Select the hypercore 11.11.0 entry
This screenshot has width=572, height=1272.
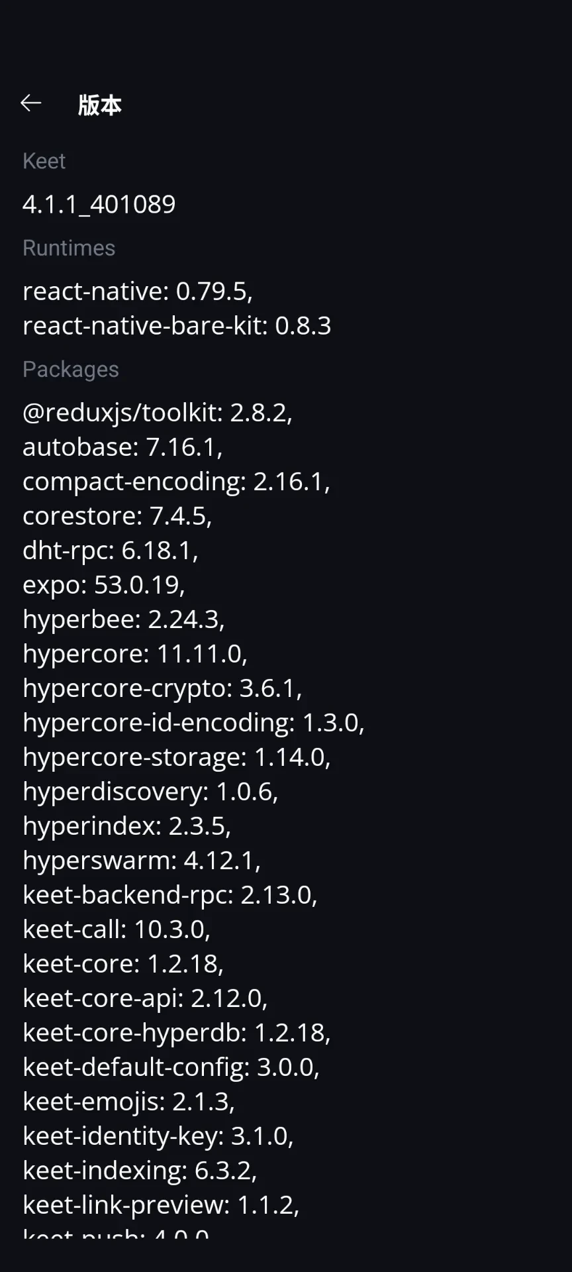coord(135,654)
